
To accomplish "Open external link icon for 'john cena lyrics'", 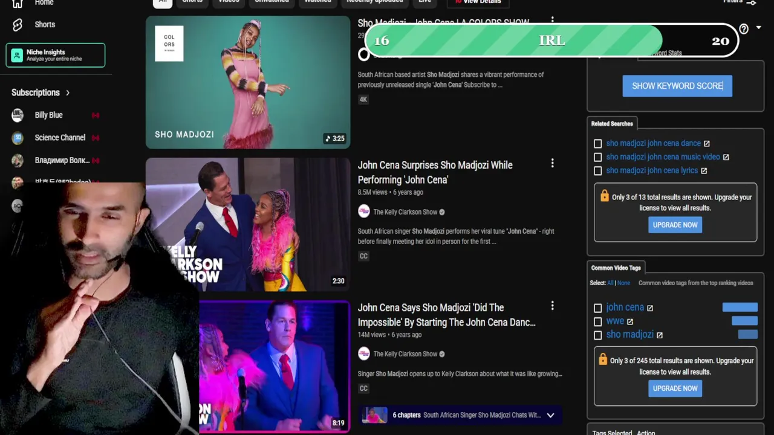I will click(x=703, y=171).
